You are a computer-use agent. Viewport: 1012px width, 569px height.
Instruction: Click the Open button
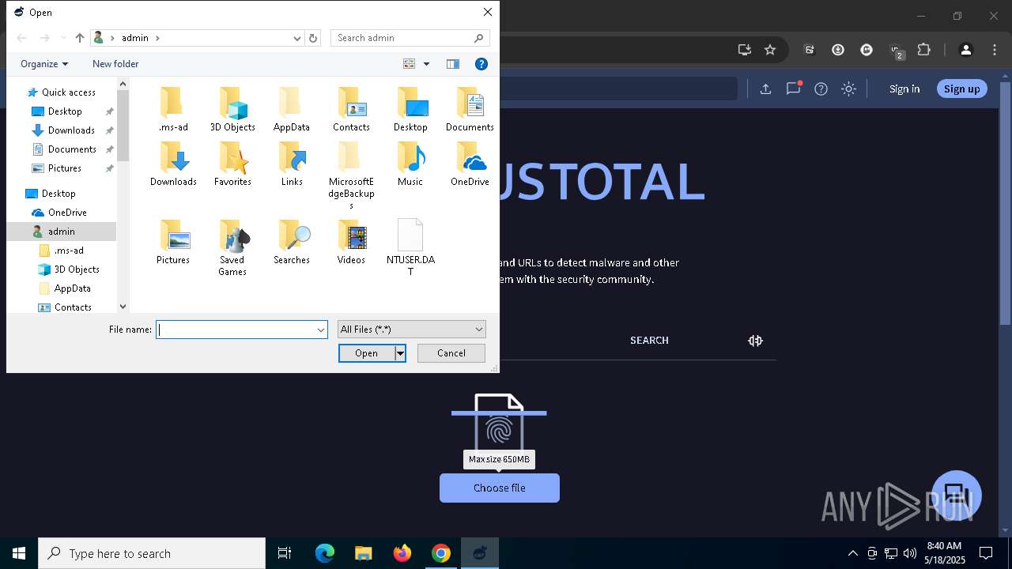click(x=367, y=353)
